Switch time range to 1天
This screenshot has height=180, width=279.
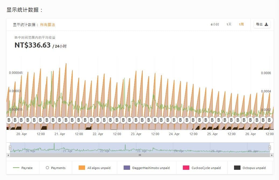(229, 24)
